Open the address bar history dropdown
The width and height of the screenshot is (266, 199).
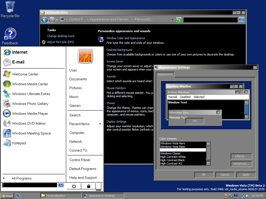coord(172,20)
